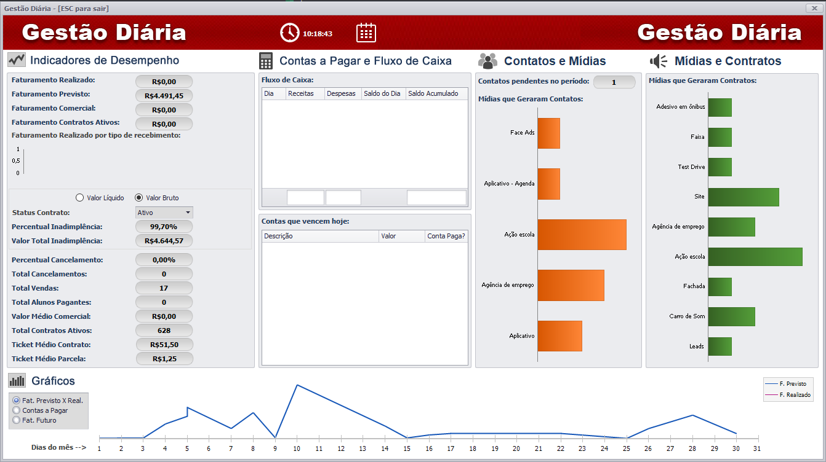The image size is (826, 462).
Task: Click the megaphone icon beside Mídias e Contratos
Action: coord(659,61)
